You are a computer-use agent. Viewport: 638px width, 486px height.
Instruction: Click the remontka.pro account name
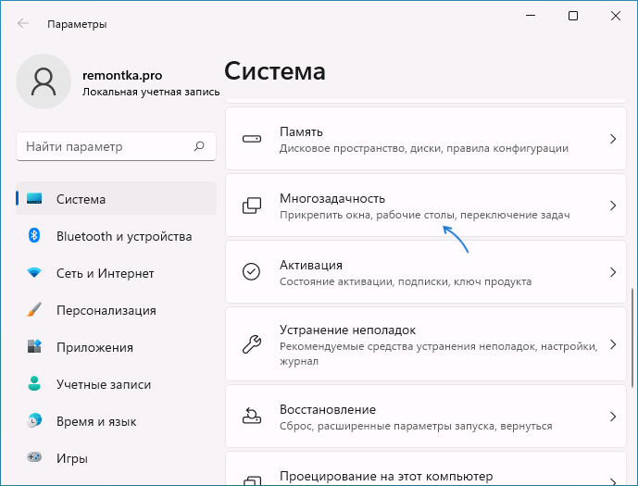pyautogui.click(x=122, y=75)
